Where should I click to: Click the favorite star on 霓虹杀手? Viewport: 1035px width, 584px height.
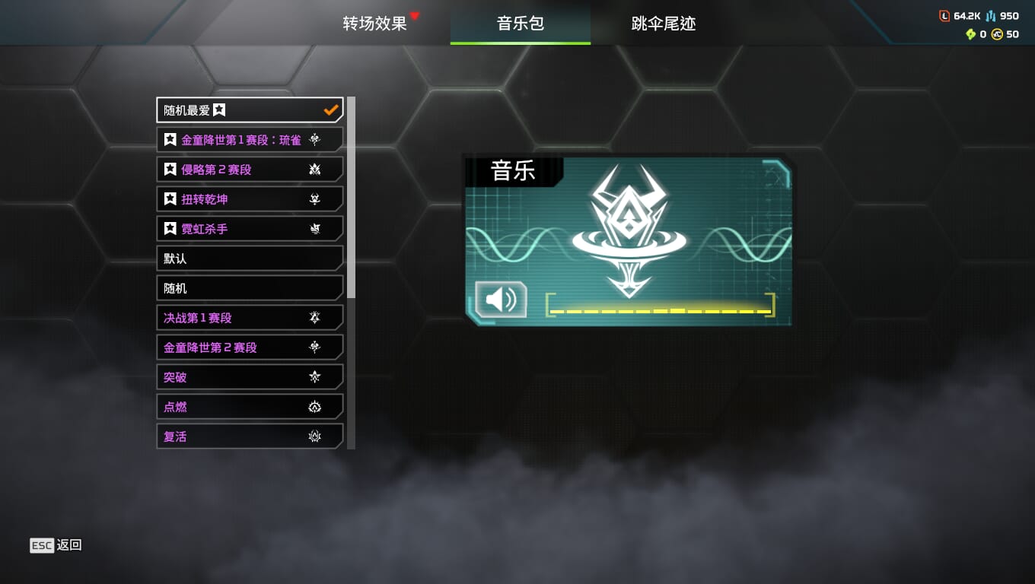(170, 229)
